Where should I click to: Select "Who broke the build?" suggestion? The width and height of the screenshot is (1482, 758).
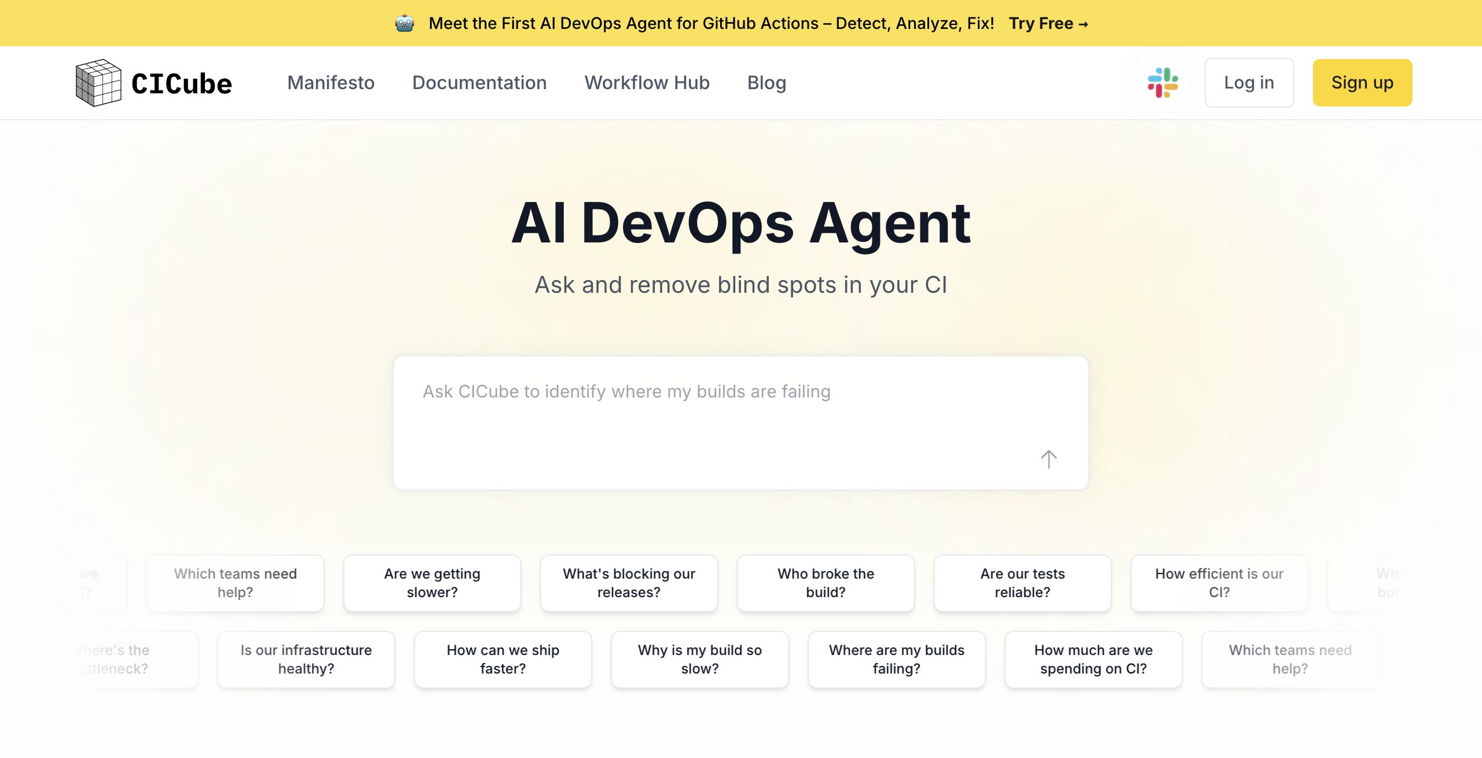point(826,583)
